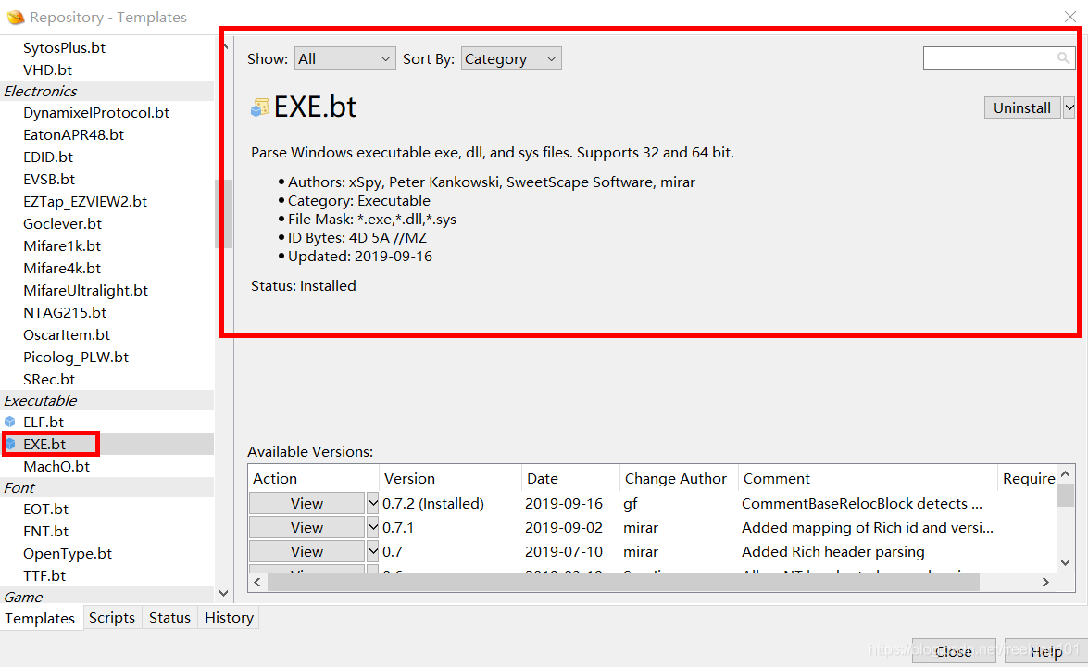Select ELF.bt template
Image resolution: width=1088 pixels, height=667 pixels.
coord(43,422)
